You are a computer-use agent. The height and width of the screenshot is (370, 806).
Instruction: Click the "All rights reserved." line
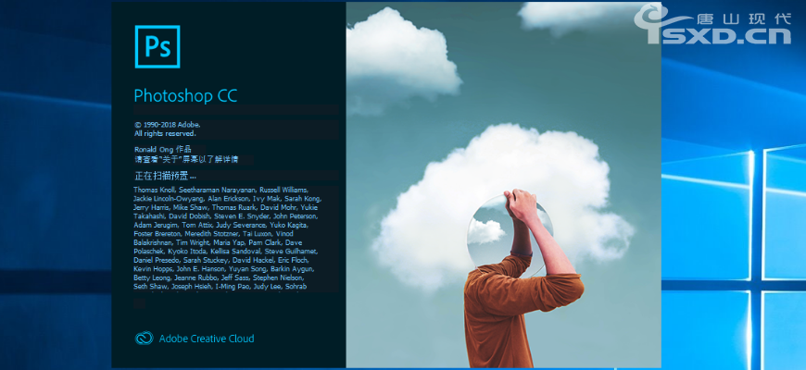pyautogui.click(x=165, y=133)
